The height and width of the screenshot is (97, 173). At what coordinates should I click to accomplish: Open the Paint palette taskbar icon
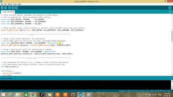pyautogui.click(x=89, y=95)
